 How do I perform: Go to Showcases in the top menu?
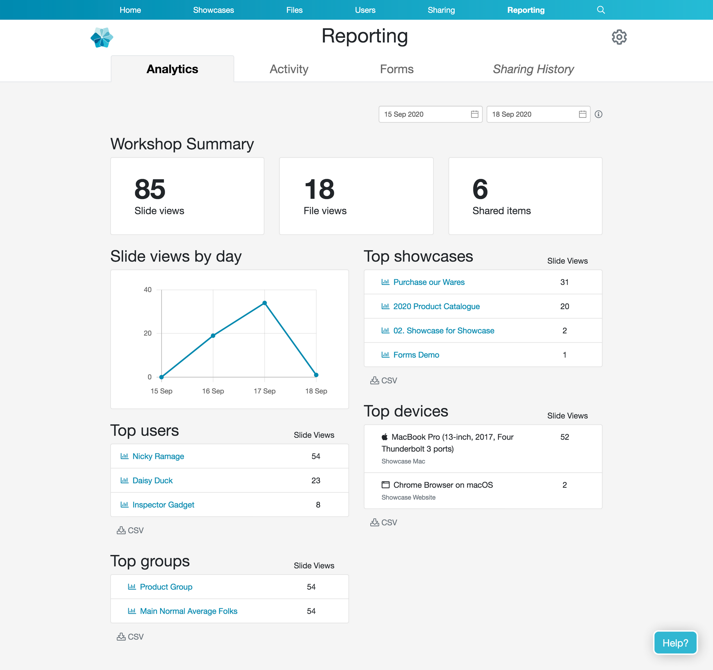coord(214,10)
